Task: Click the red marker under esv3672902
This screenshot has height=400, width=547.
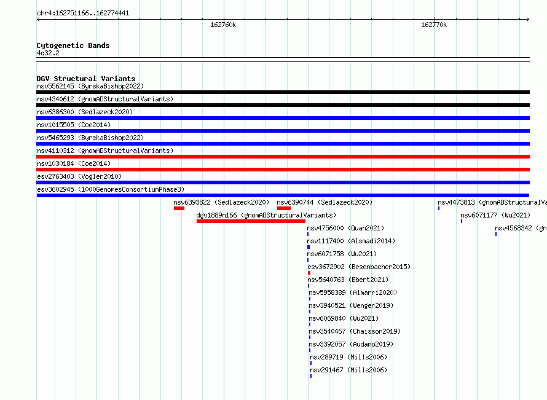Action: (309, 273)
